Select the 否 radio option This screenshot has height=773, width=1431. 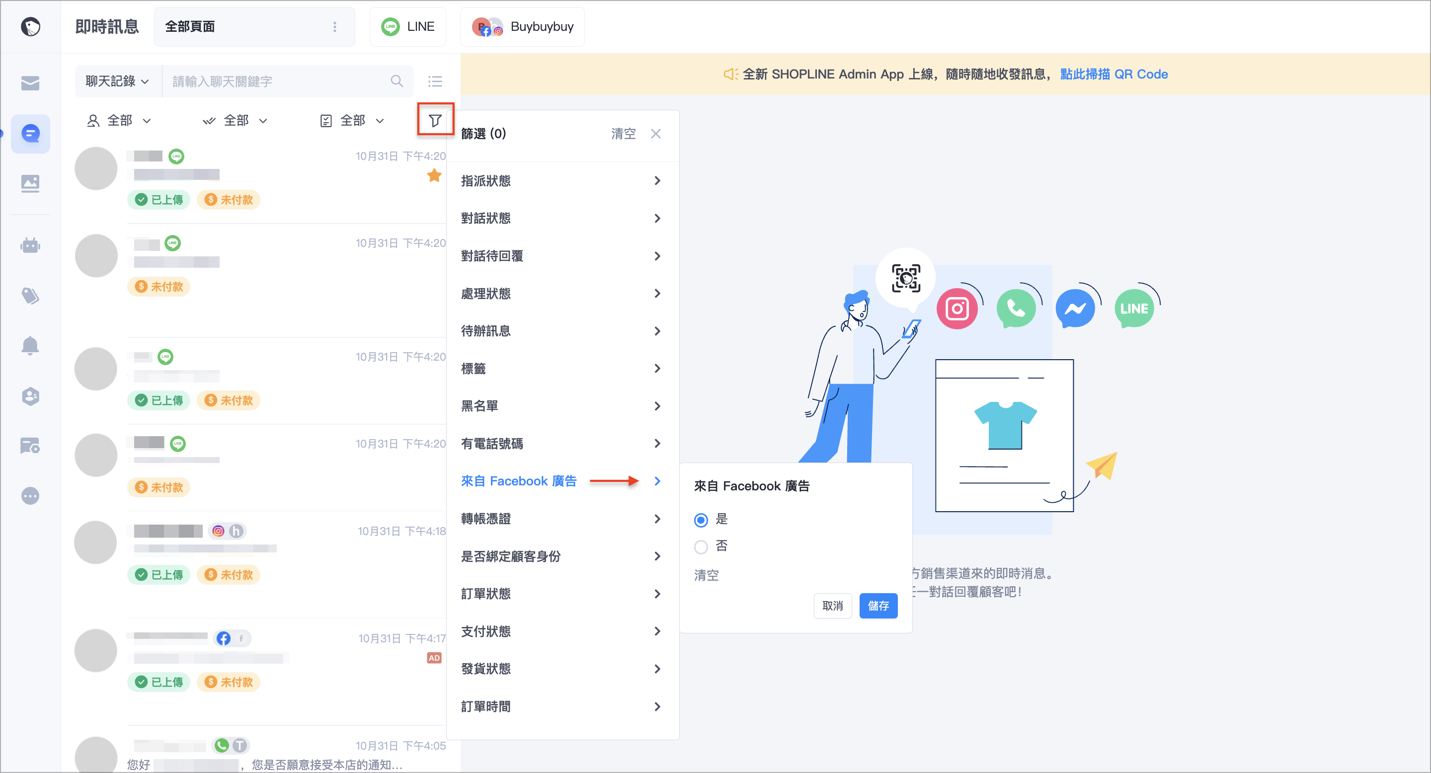[x=701, y=546]
